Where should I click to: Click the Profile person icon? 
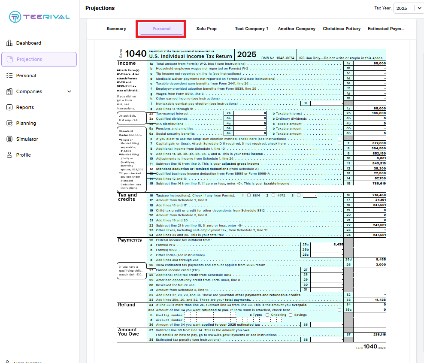[x=9, y=155]
